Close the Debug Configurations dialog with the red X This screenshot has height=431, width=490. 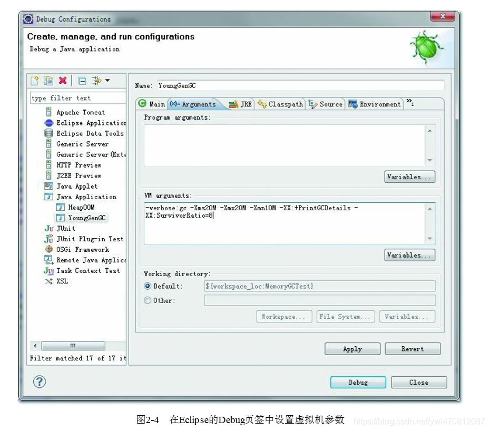(x=442, y=16)
